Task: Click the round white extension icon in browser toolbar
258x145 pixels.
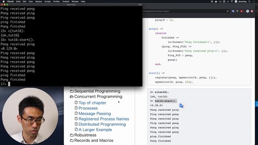Action: [x=248, y=11]
